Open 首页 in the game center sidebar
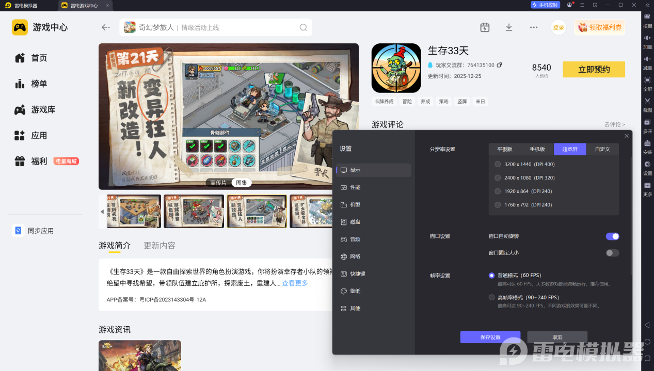This screenshot has height=371, width=654. 31,58
